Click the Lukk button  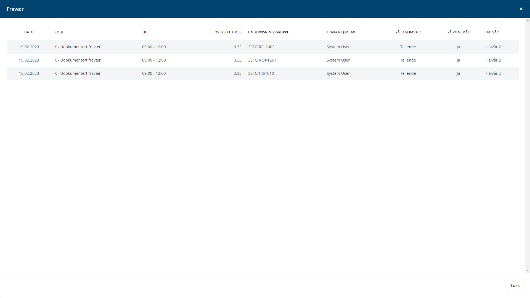coord(515,286)
